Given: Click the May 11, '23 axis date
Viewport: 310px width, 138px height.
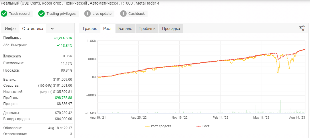Looking at the screenshot, I should (x=261, y=117).
